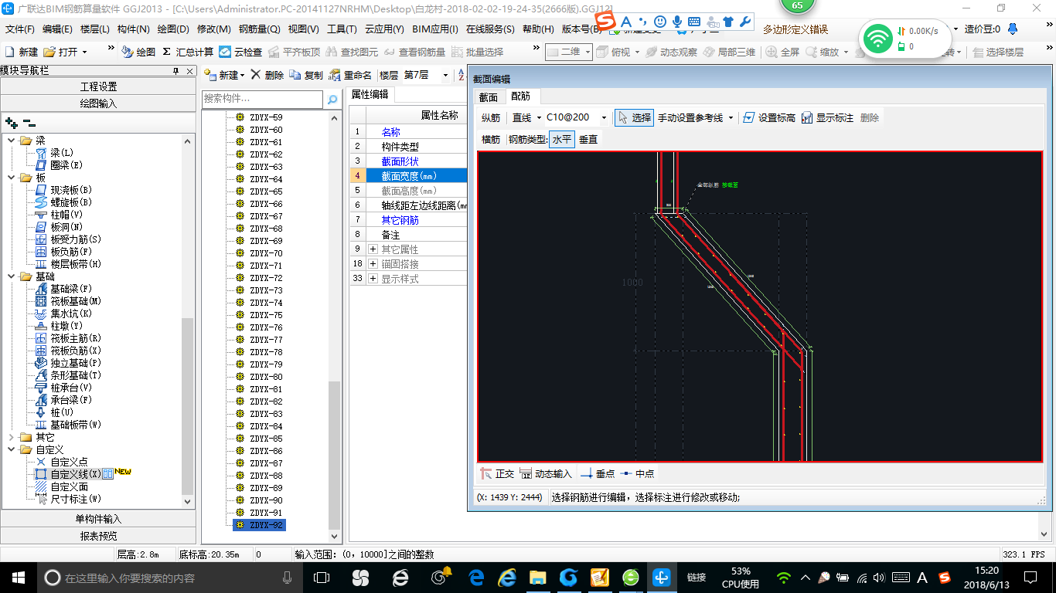Open the 工具(T) menu

pyautogui.click(x=342, y=29)
